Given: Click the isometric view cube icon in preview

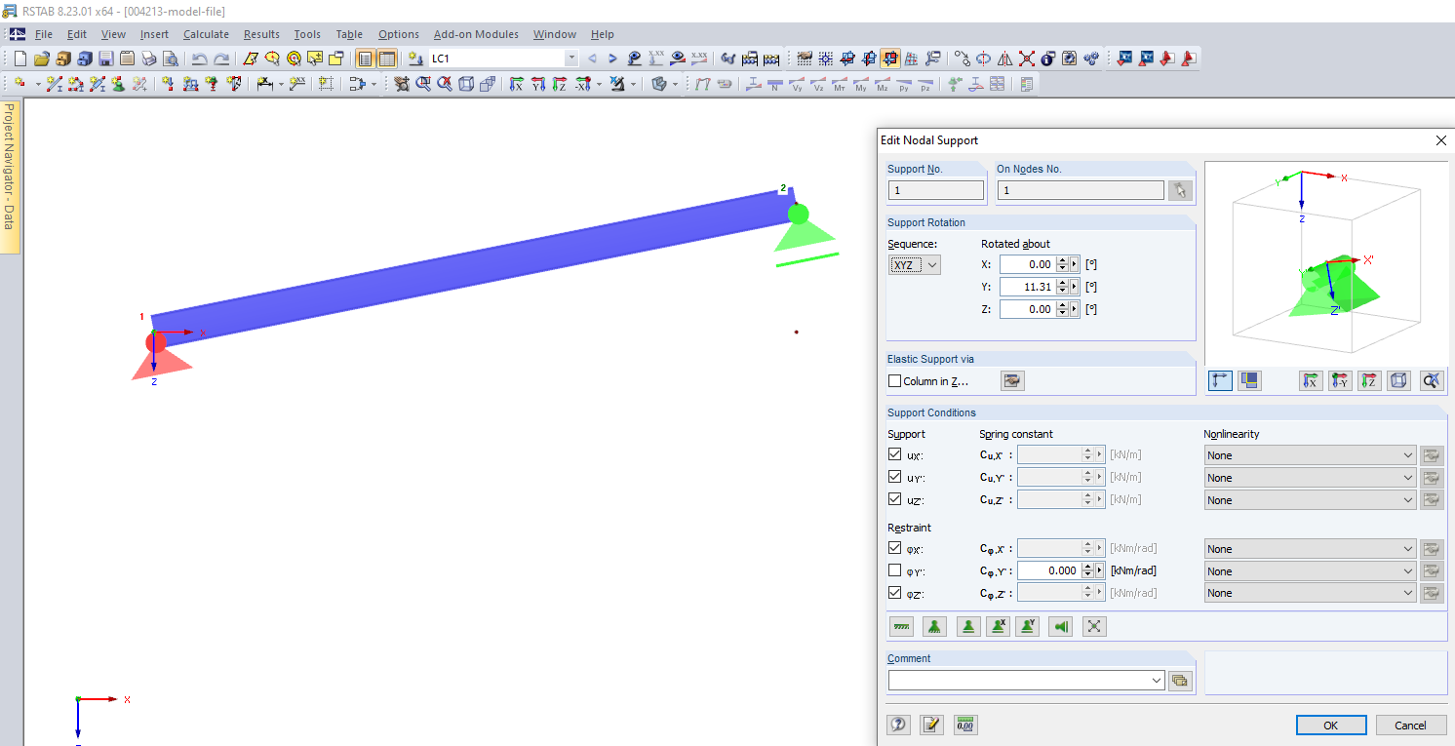Looking at the screenshot, I should click(x=1398, y=380).
